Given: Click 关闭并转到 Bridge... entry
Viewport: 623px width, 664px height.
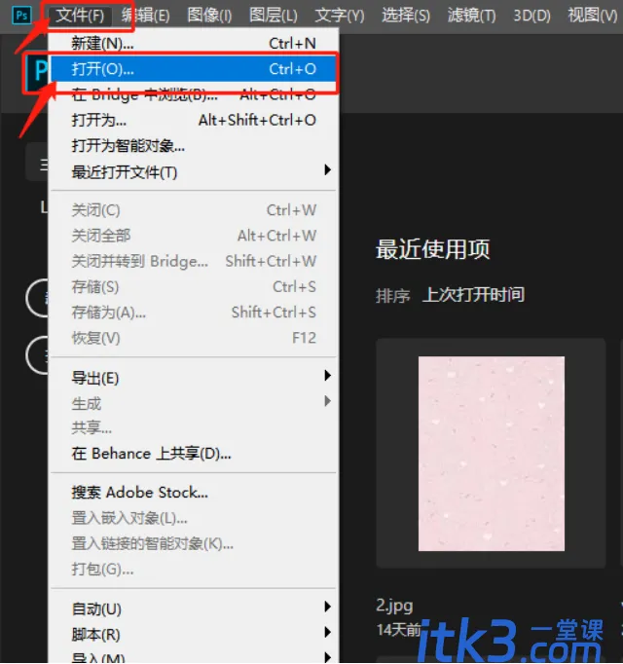Looking at the screenshot, I should click(x=194, y=261).
